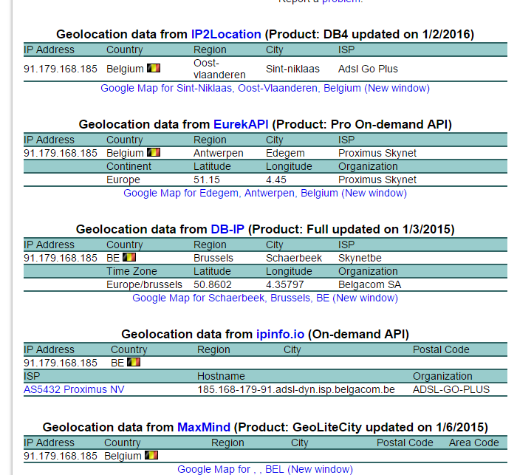The width and height of the screenshot is (517, 475).
Task: Click the ADSL-GO-PLUS organization value
Action: tap(451, 389)
